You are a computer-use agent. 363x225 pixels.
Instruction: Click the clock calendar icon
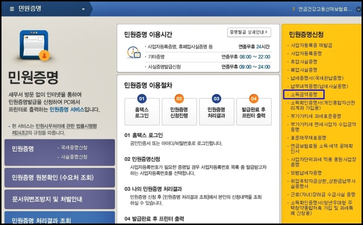134,52
